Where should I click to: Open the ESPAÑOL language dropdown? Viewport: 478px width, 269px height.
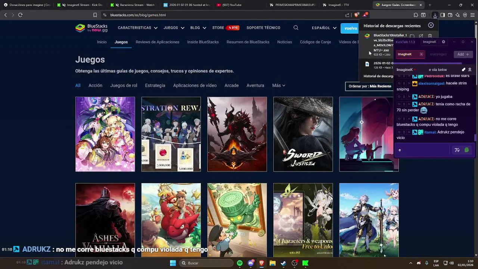(x=324, y=28)
